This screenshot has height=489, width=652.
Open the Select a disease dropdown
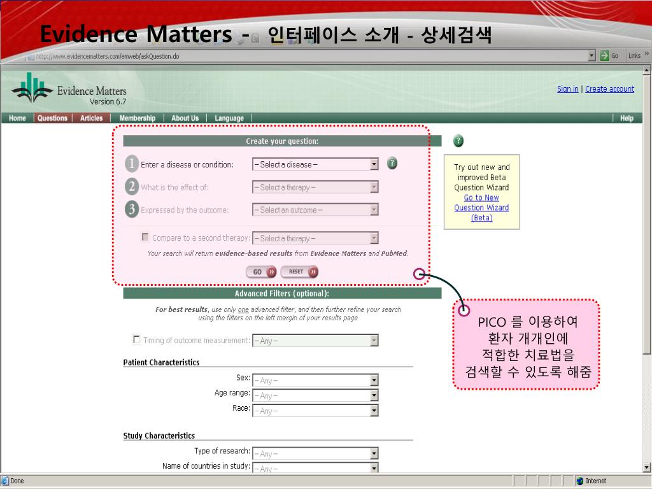click(315, 165)
